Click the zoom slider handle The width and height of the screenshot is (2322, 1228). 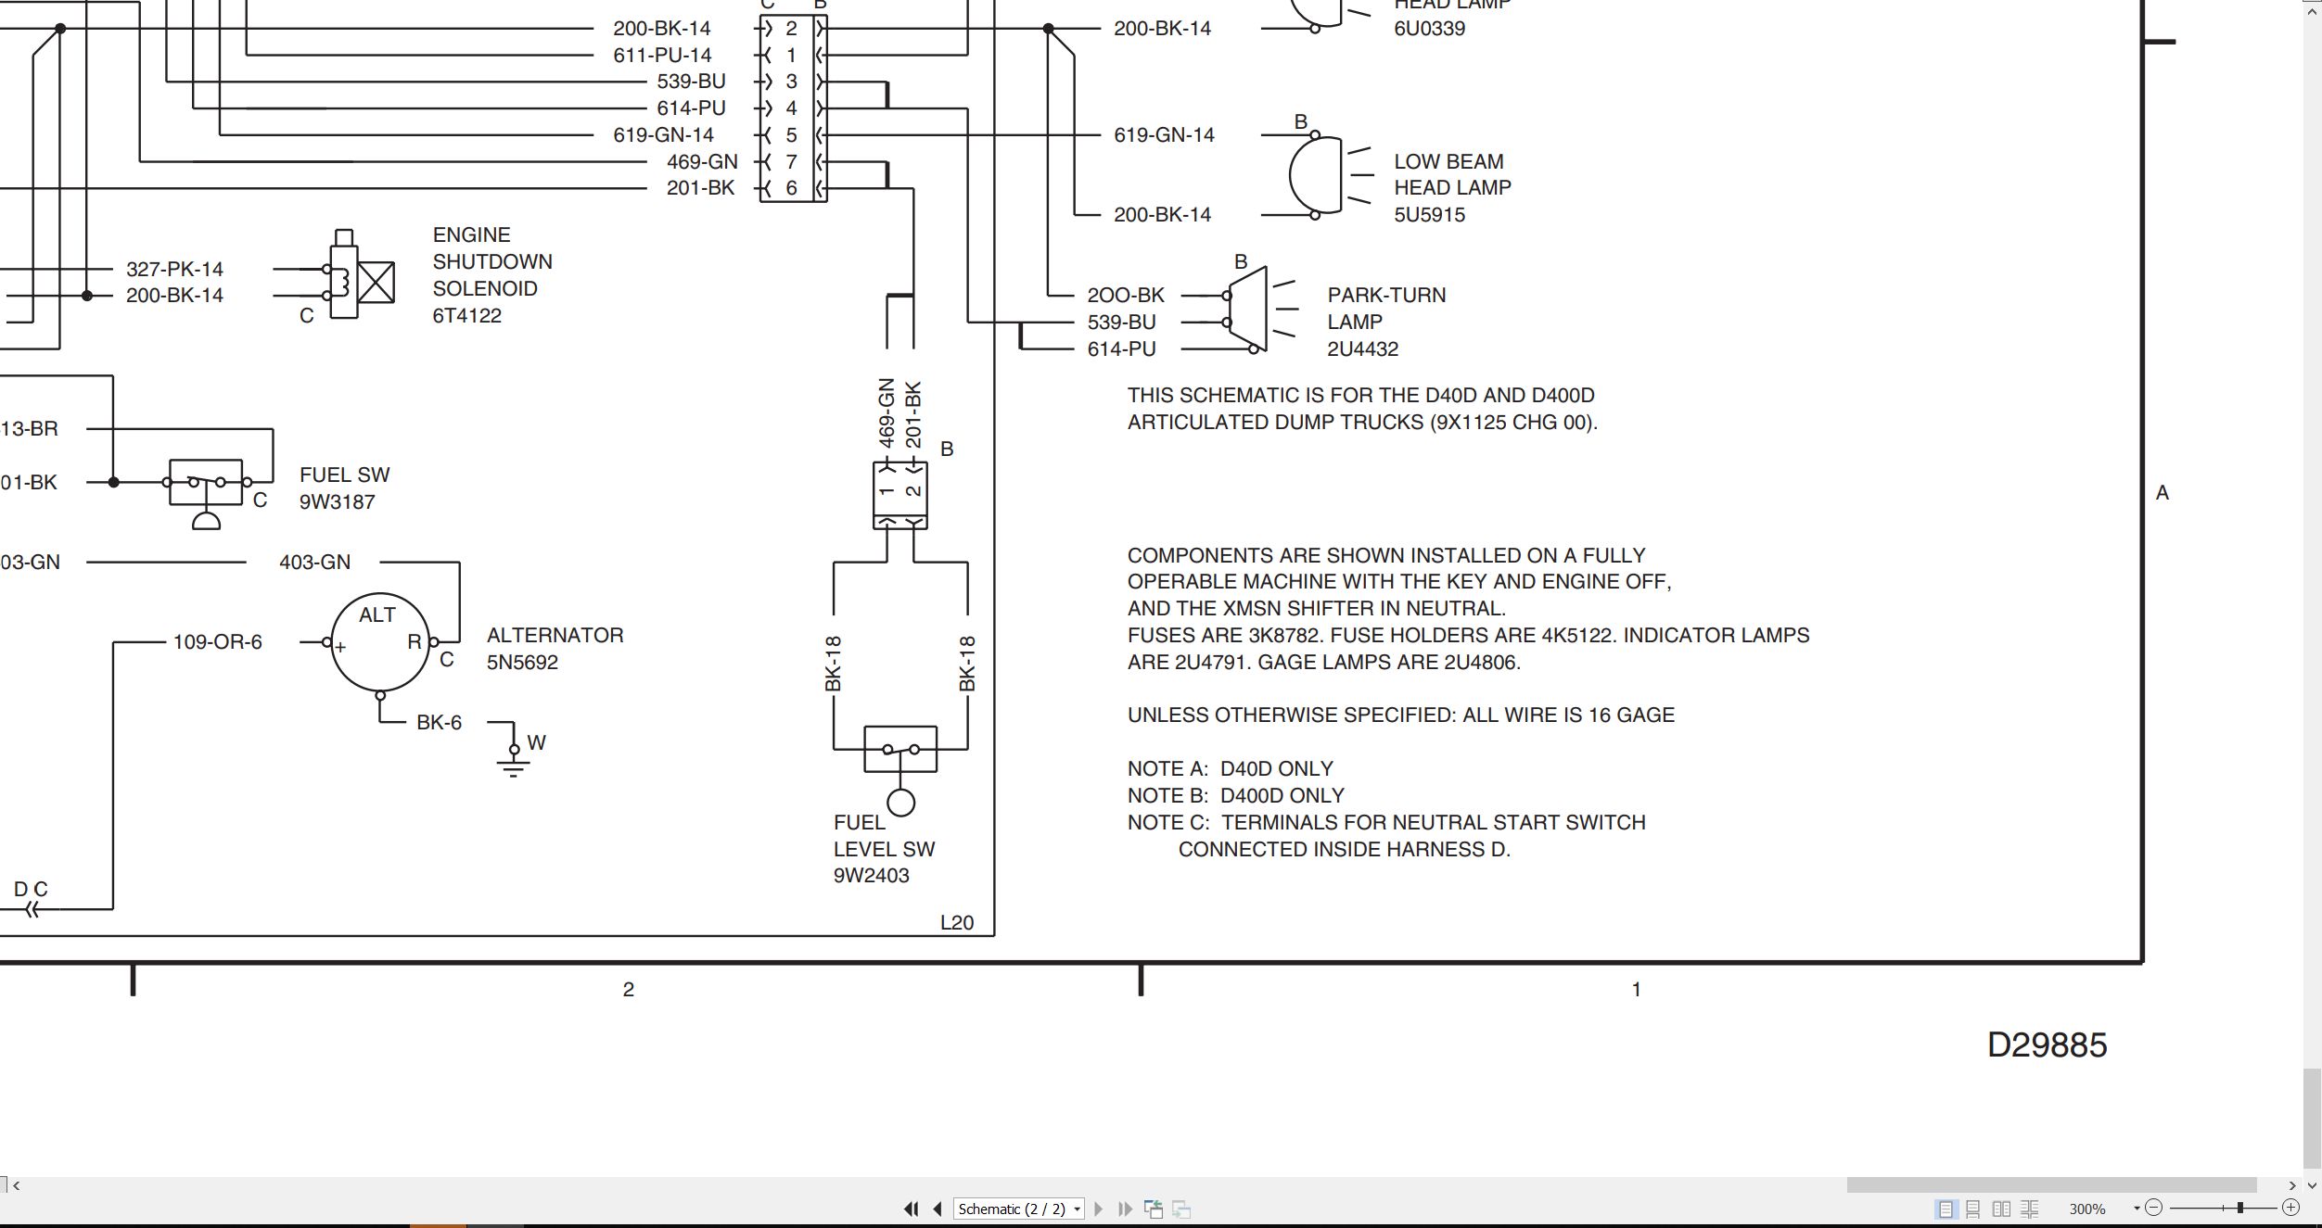tap(2239, 1208)
